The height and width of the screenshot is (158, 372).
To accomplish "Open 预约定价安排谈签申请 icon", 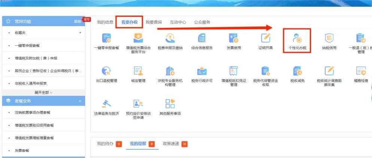I will (138, 104).
